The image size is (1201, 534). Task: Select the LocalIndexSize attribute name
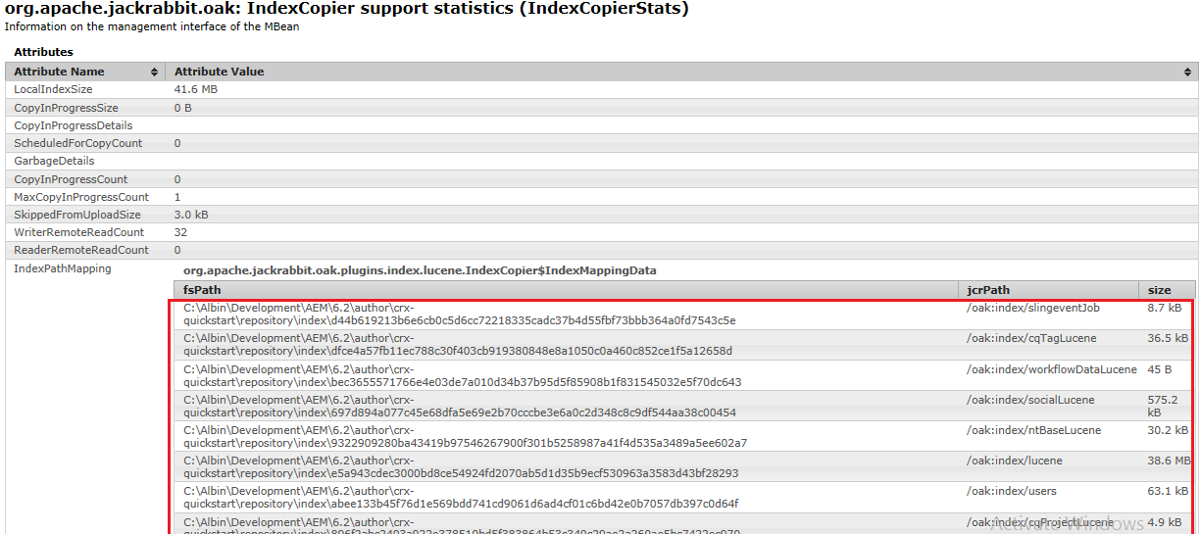[x=53, y=89]
